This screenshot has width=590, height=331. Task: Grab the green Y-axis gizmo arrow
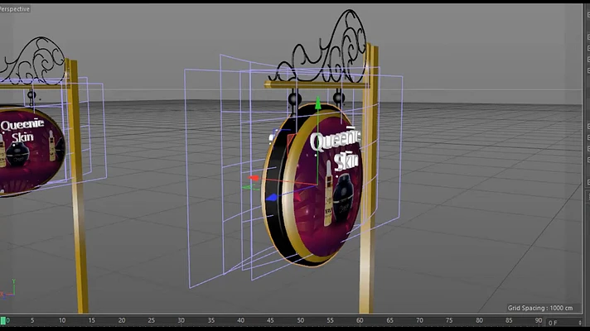pos(318,103)
